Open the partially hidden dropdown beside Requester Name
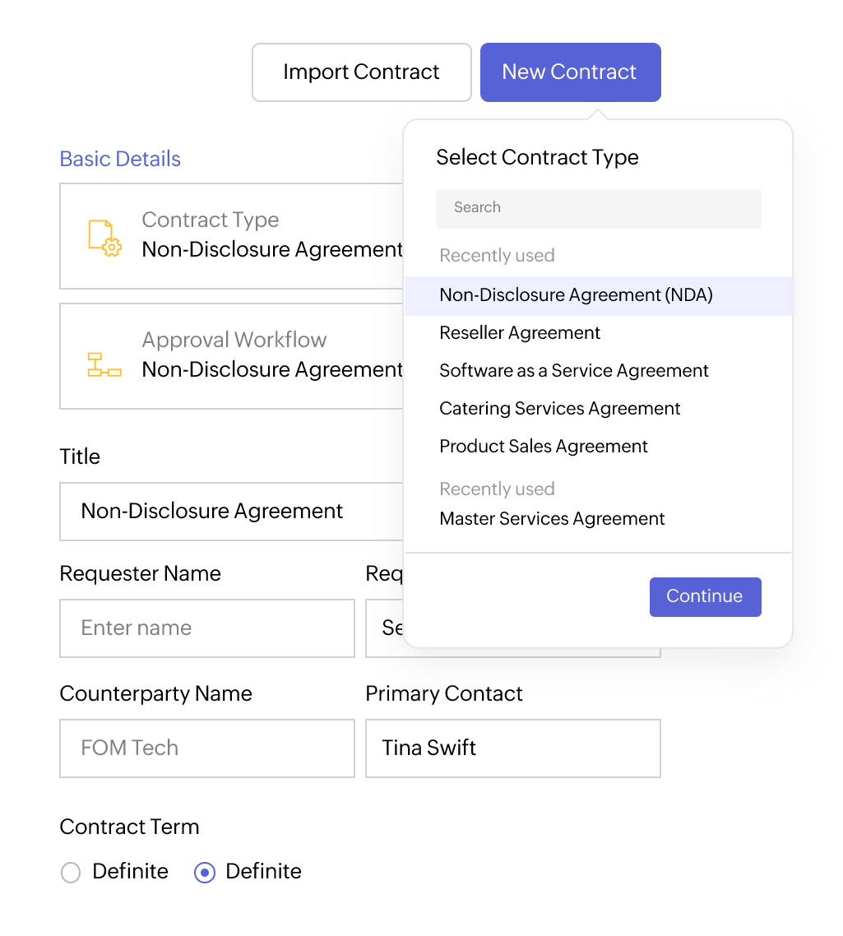 (x=385, y=628)
